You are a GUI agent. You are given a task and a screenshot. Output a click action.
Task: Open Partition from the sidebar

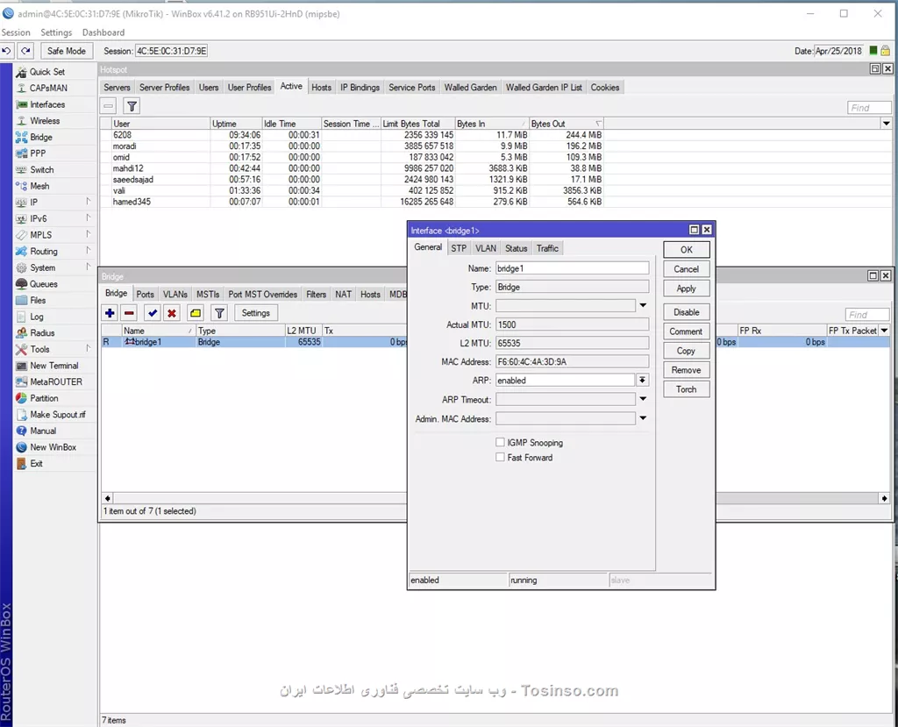(x=44, y=398)
